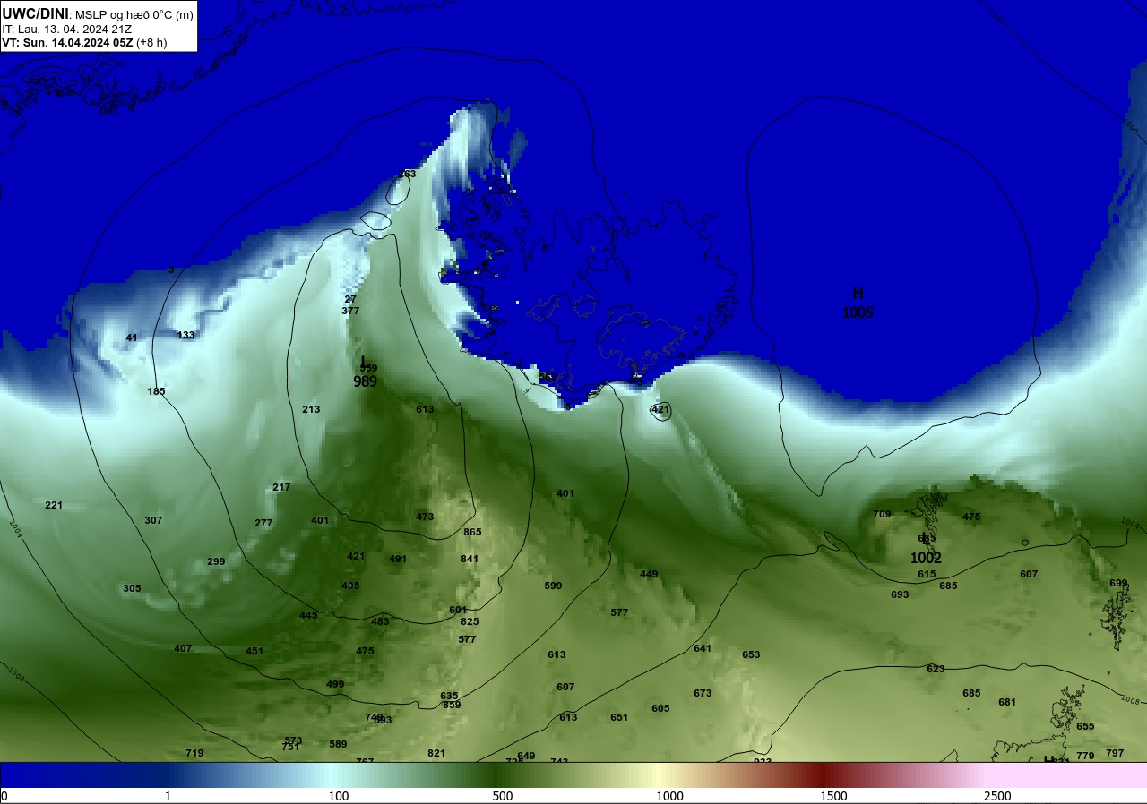This screenshot has width=1147, height=804.
Task: Click the height value 623
Action: coord(936,669)
